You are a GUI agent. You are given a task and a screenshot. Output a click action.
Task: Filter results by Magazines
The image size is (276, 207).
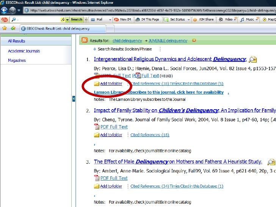(17, 60)
